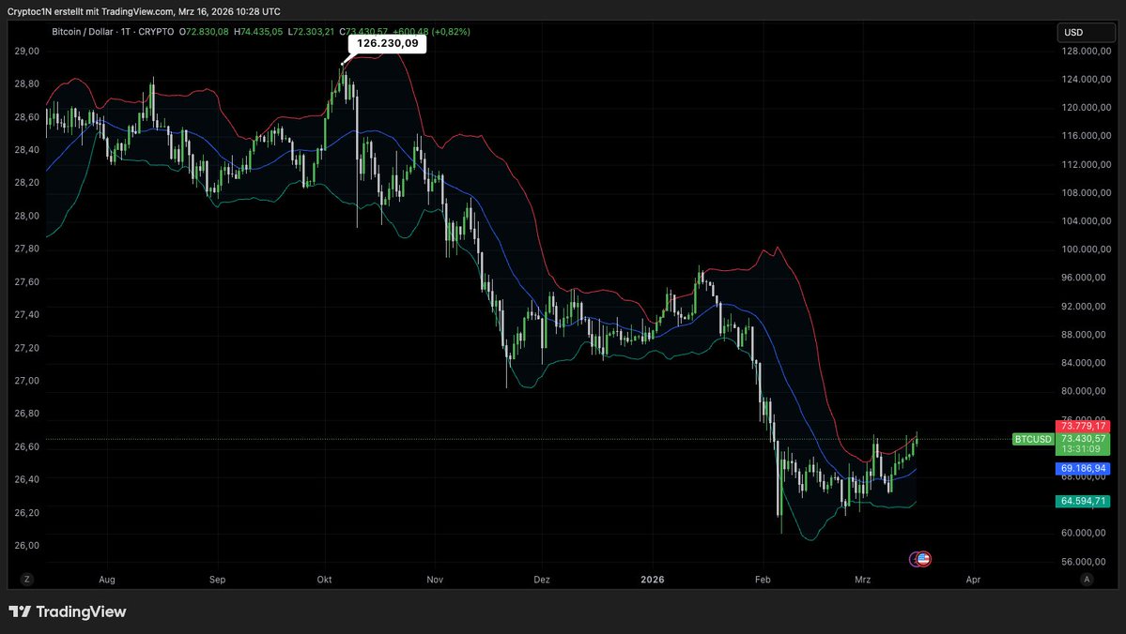Click the blue basis value 69.186,94
Viewport: 1126px width, 634px height.
pyautogui.click(x=1083, y=468)
